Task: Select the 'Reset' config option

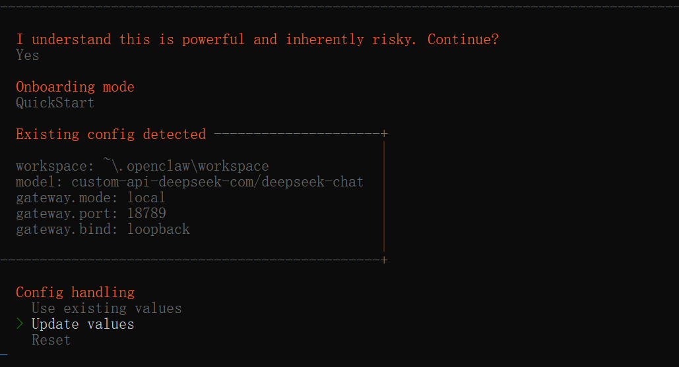Action: [x=51, y=340]
